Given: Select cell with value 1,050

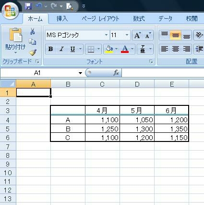Looking at the screenshot, I should point(137,120).
